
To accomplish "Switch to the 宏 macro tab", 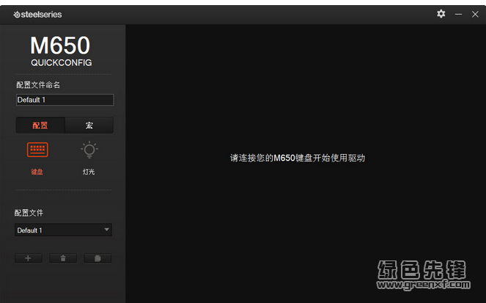I will [x=89, y=125].
